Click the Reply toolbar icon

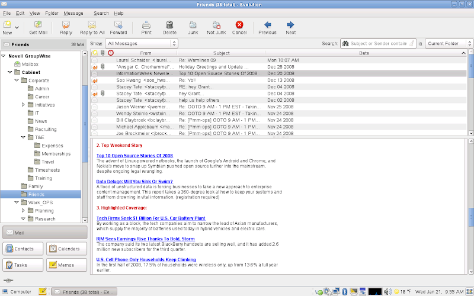(66, 24)
